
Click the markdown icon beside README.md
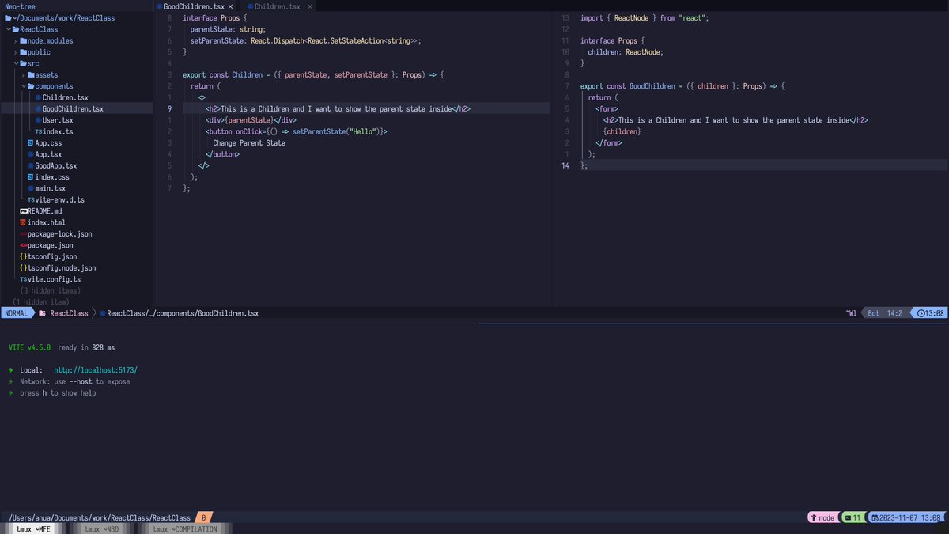[24, 211]
